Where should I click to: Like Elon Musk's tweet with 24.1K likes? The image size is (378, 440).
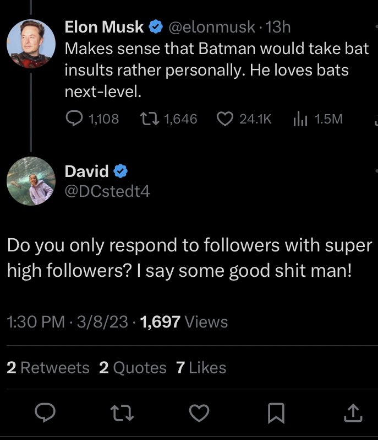coord(224,119)
